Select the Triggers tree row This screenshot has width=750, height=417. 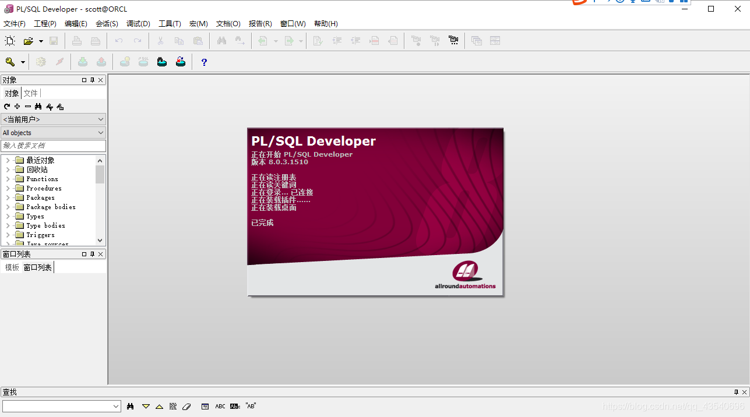tap(40, 235)
